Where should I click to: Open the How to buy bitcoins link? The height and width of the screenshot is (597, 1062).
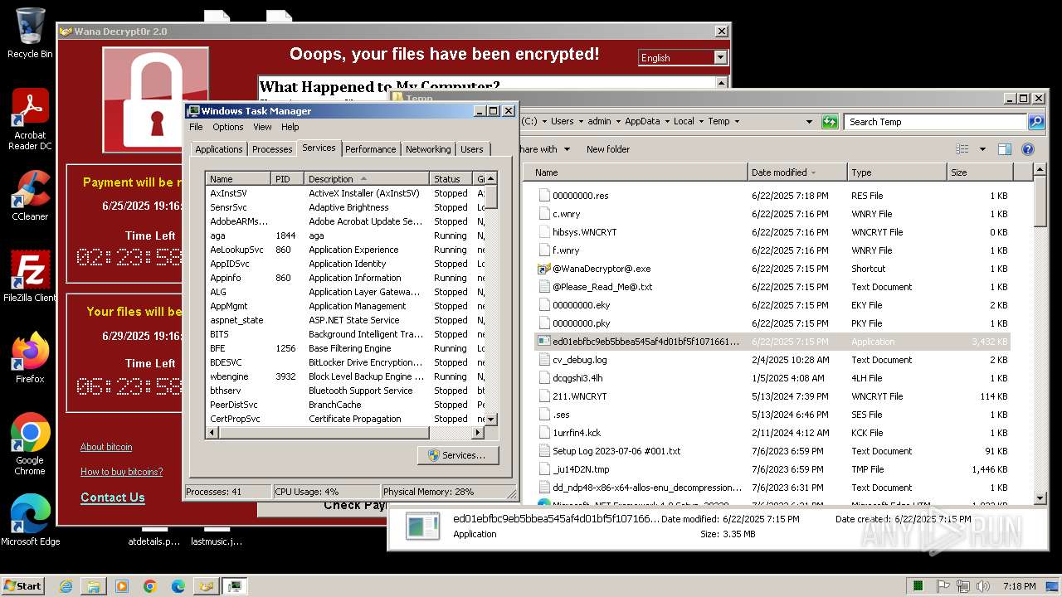[x=121, y=472]
